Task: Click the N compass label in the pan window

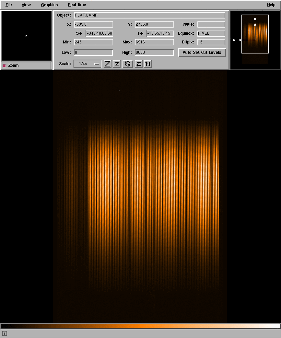Action: (255, 19)
